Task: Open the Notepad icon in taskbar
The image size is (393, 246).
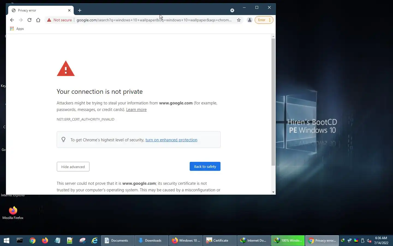Action: click(57, 241)
